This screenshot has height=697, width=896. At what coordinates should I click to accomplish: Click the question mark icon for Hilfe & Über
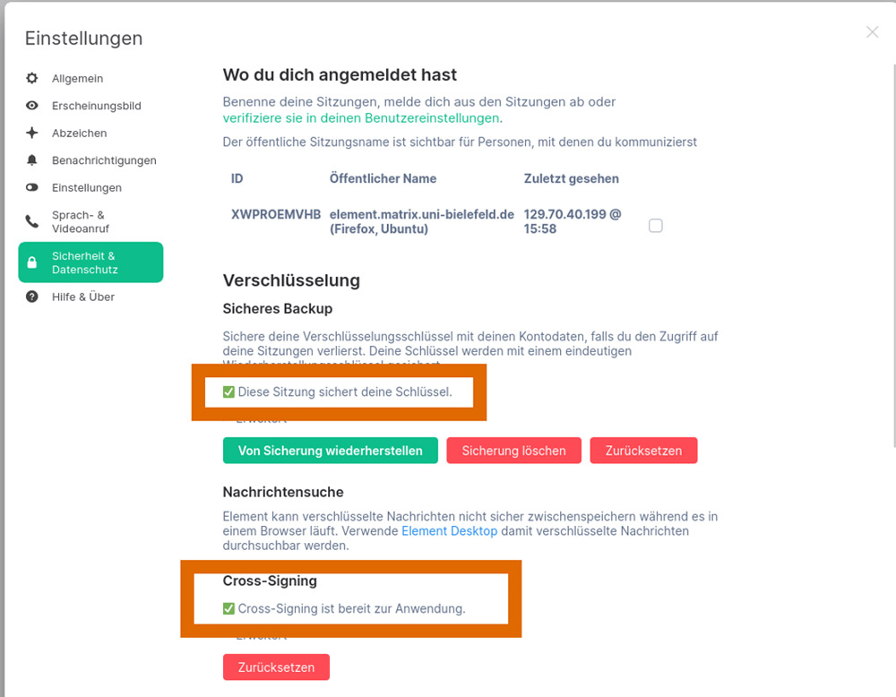coord(32,297)
